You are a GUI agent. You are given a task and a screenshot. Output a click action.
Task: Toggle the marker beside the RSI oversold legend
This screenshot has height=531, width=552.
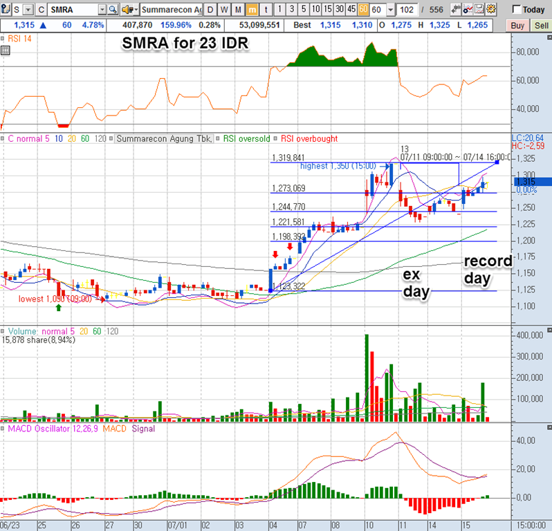point(218,139)
